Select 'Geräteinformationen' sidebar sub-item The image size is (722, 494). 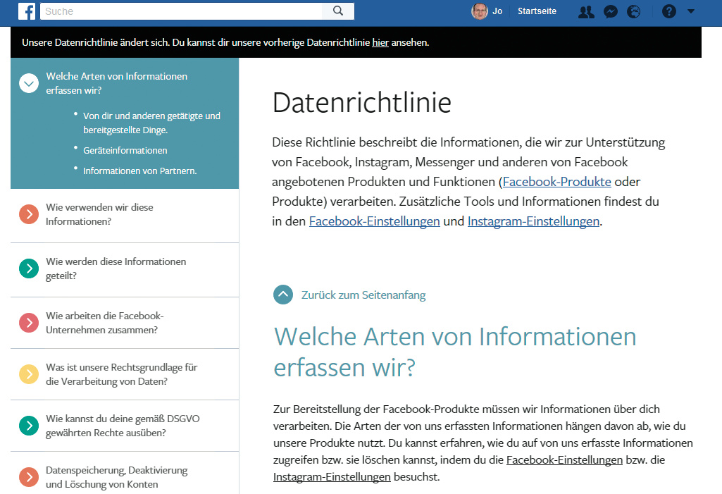pyautogui.click(x=125, y=150)
